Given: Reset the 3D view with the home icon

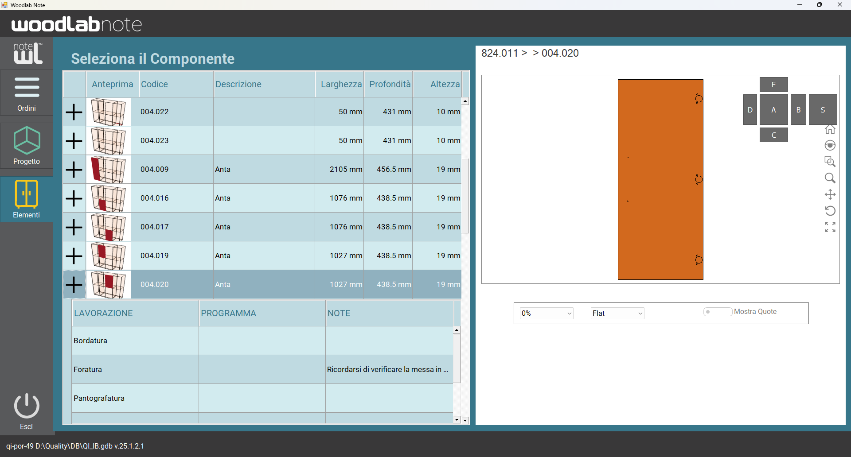Looking at the screenshot, I should (x=831, y=129).
